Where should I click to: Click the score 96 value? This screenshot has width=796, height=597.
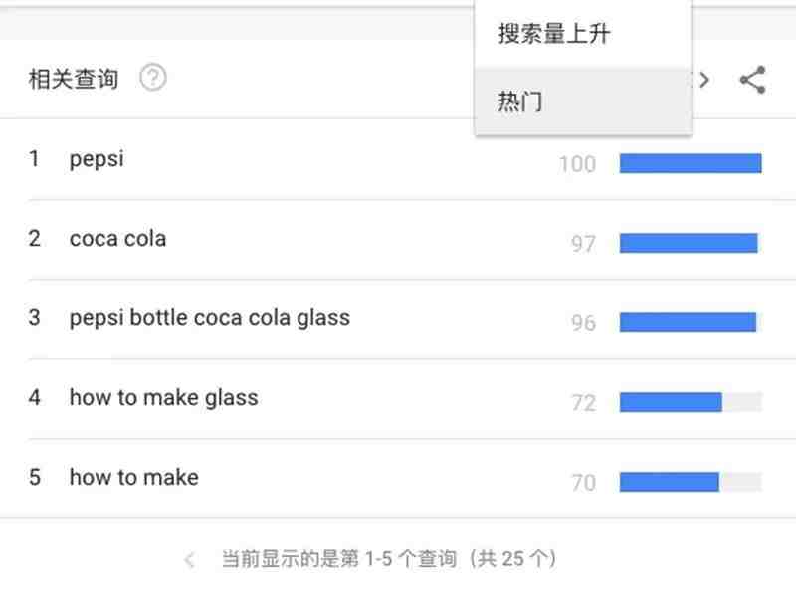click(583, 322)
